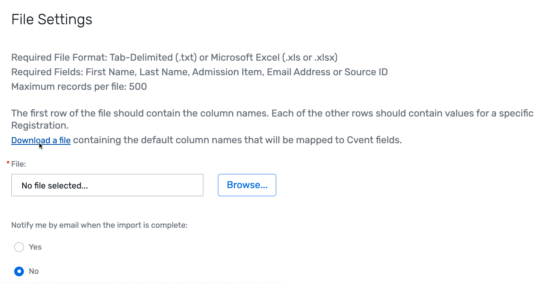Click the "Maximum records per file: 500" line
This screenshot has height=284, width=544.
tap(79, 87)
